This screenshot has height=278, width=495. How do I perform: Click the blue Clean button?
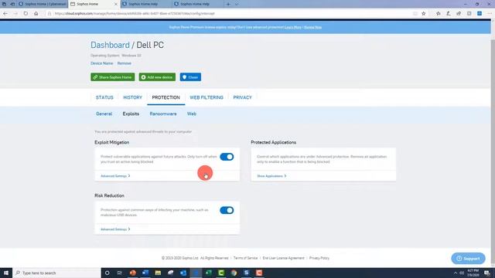click(x=190, y=77)
